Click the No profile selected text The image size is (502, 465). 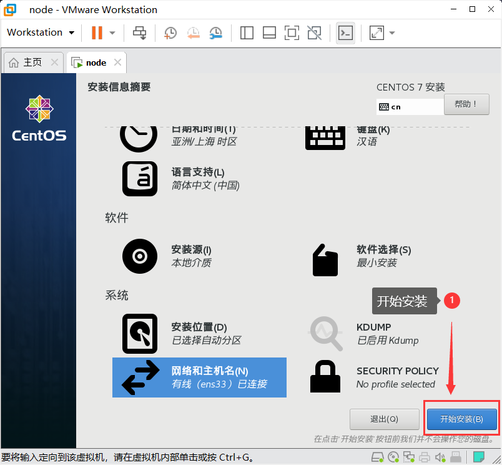396,384
